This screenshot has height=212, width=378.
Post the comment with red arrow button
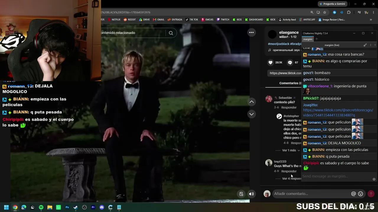371,194
